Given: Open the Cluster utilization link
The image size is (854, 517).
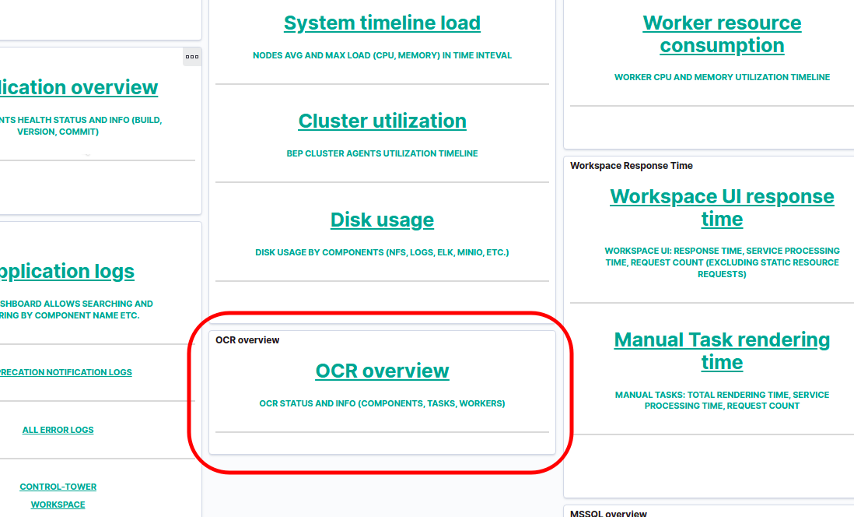Looking at the screenshot, I should click(x=382, y=121).
